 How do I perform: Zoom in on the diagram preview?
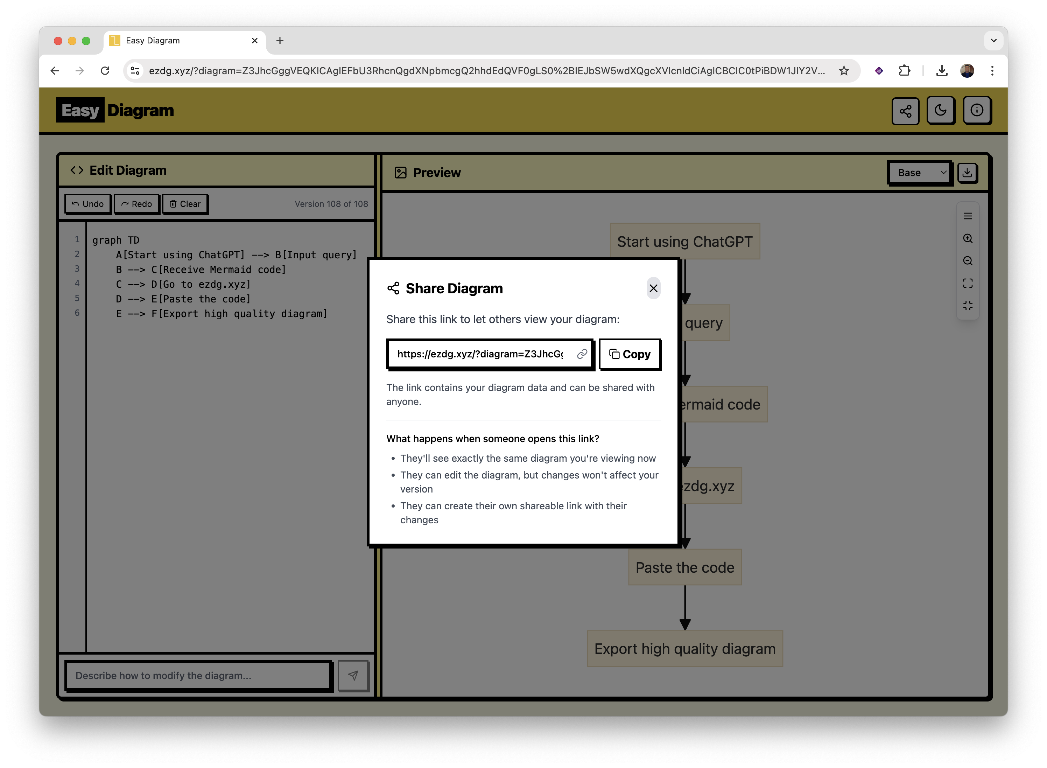(x=968, y=238)
